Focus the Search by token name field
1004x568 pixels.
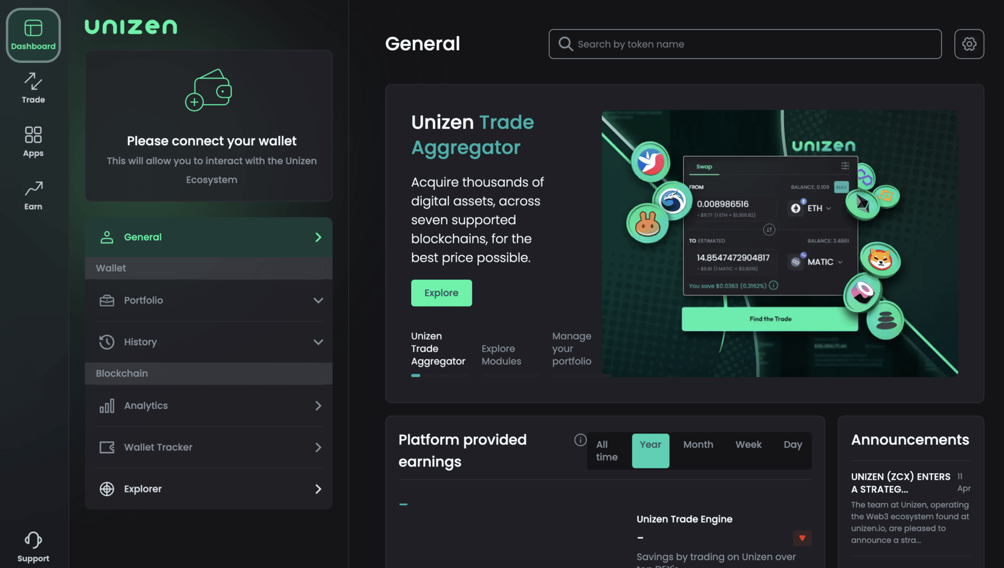click(745, 44)
